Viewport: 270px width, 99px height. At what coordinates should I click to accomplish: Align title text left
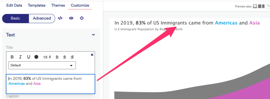point(57,57)
